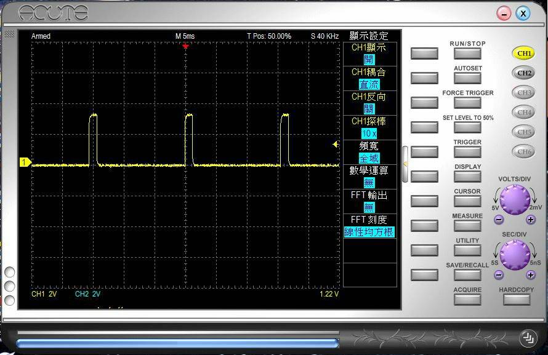Click the plus button under SEC/DIV
Viewport: 548px width, 355px height.
pyautogui.click(x=531, y=275)
